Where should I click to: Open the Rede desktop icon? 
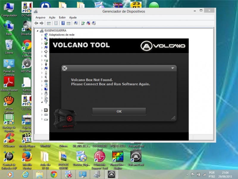[x=9, y=28]
